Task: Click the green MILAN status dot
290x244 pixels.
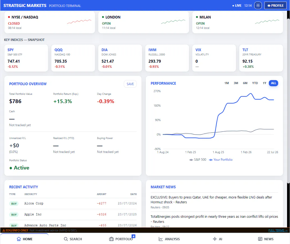Action: point(197,17)
